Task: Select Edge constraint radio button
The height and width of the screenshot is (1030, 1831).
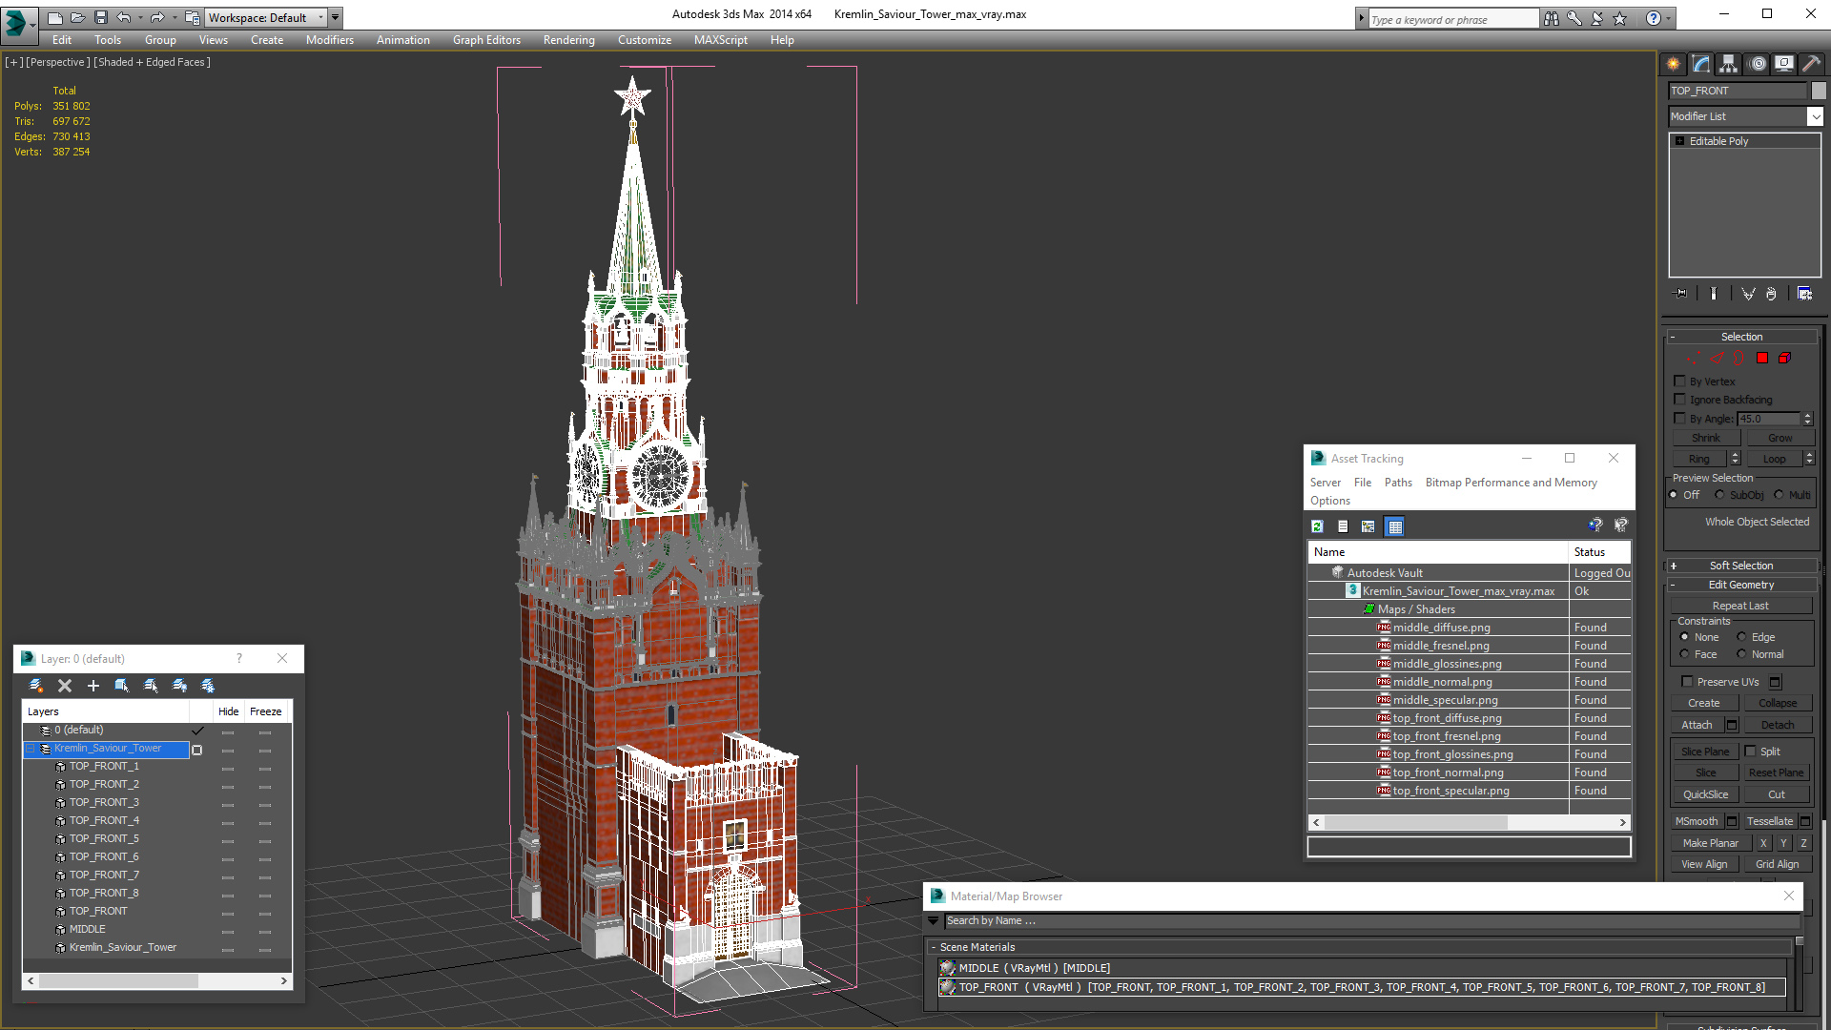Action: click(1741, 637)
